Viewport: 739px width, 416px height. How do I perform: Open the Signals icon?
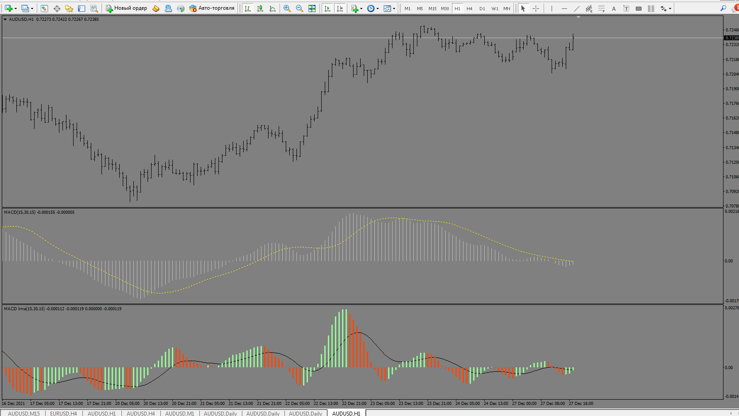coord(181,8)
